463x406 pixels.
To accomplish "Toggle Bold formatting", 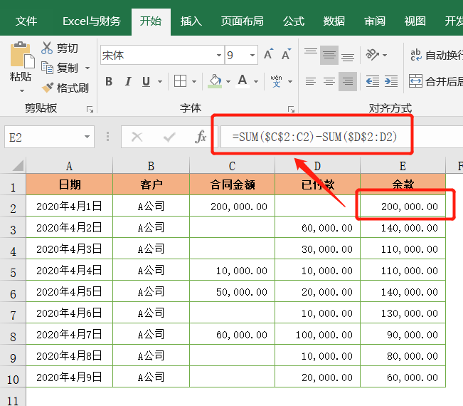I will pyautogui.click(x=109, y=81).
